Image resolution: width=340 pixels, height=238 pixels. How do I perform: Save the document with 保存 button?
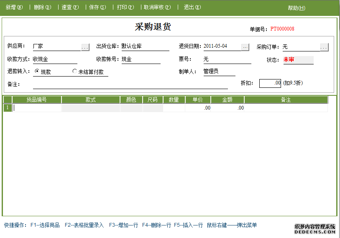(x=97, y=7)
